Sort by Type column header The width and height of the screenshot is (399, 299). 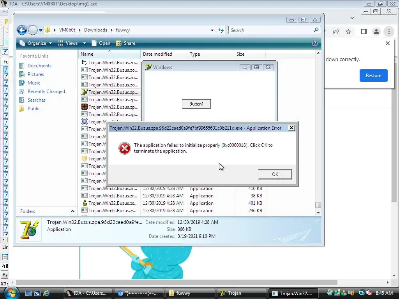pyautogui.click(x=210, y=54)
